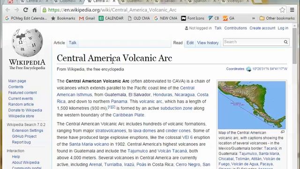Follow the stratovolcanoes link
This screenshot has height=169, width=300.
click(x=111, y=131)
